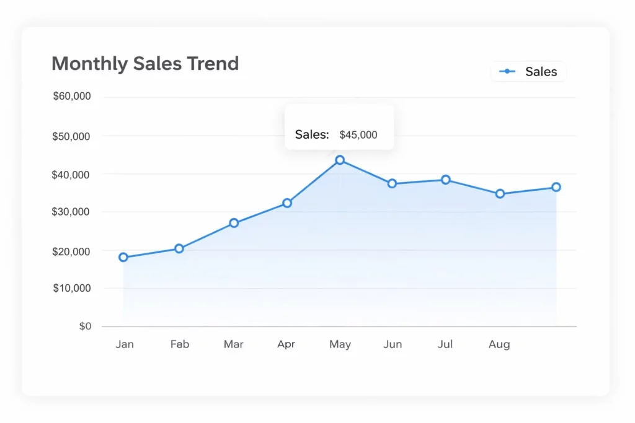Click the Aug x-axis label
The height and width of the screenshot is (423, 635).
(499, 344)
